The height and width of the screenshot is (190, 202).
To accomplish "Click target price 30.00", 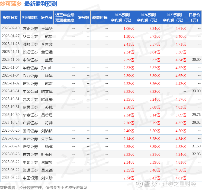I will (x=196, y=60).
